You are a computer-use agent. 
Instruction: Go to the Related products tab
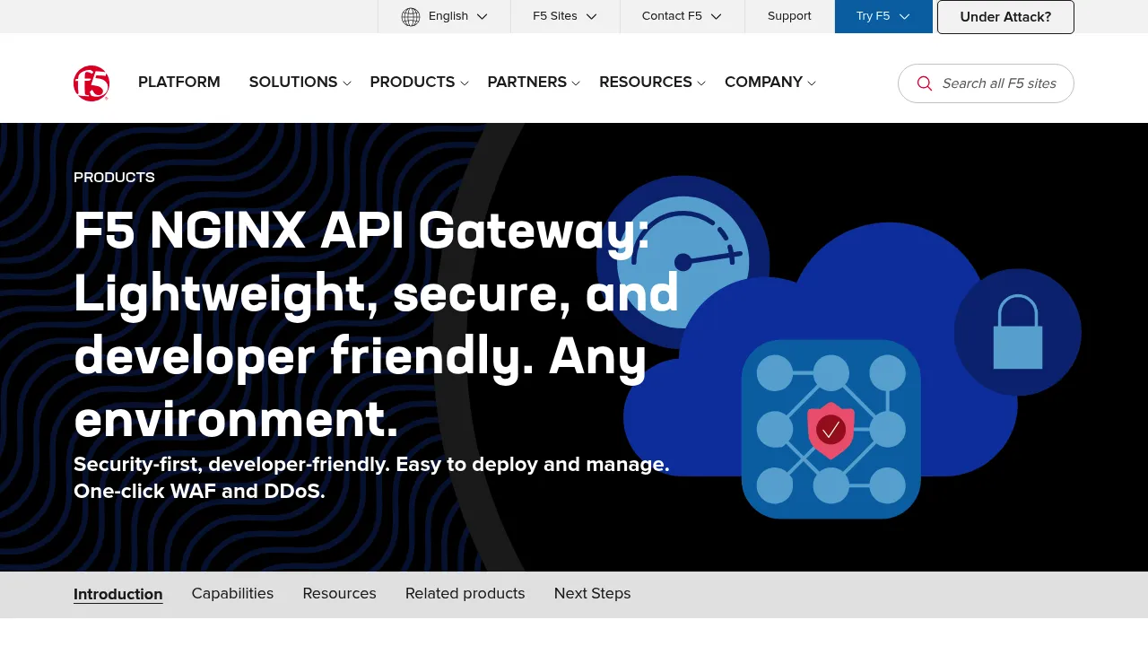tap(465, 593)
